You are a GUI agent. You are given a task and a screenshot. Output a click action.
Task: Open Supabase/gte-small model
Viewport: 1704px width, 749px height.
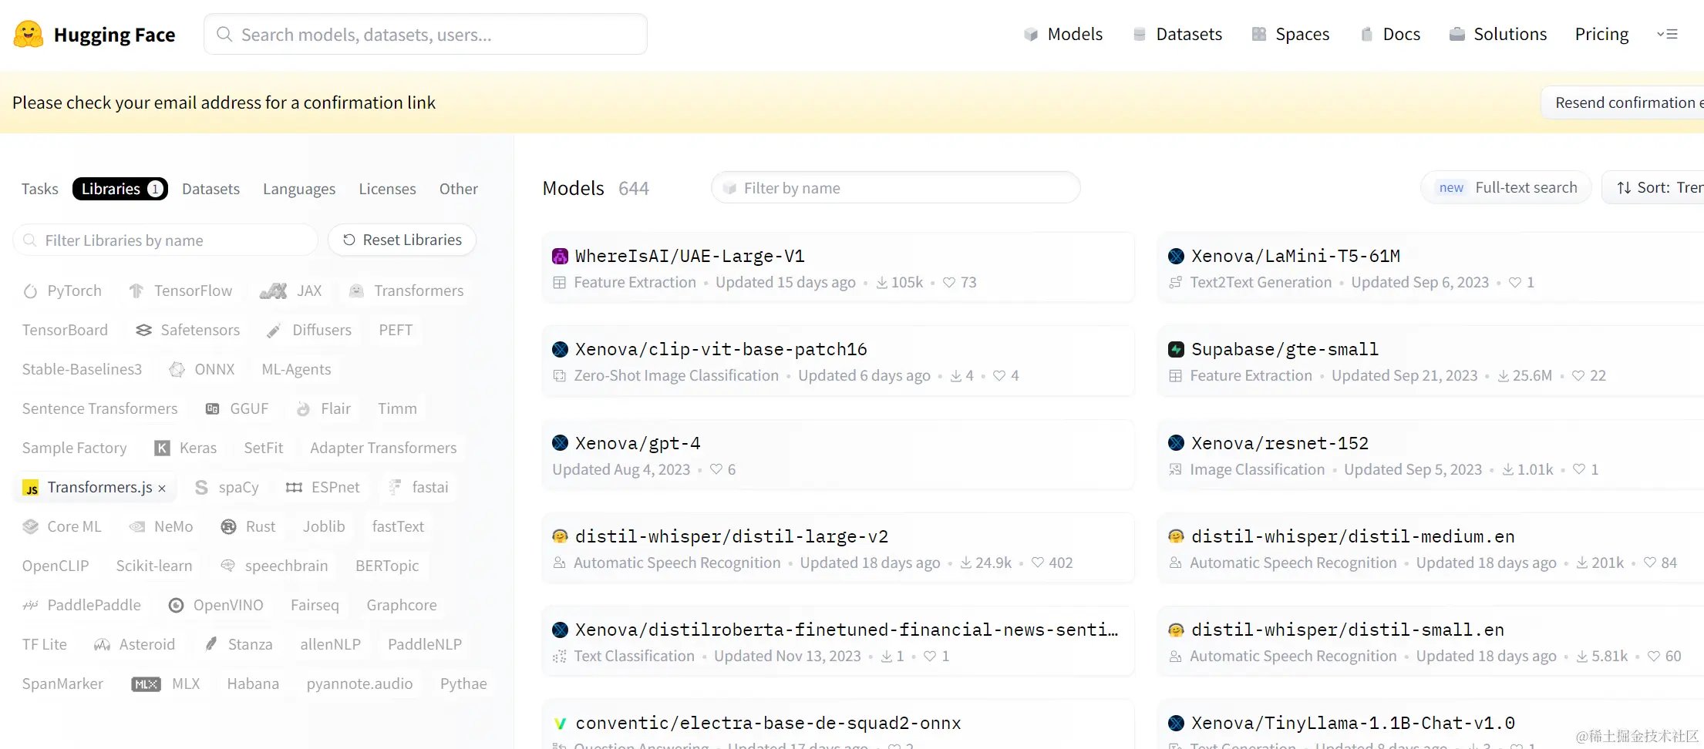(1431, 361)
